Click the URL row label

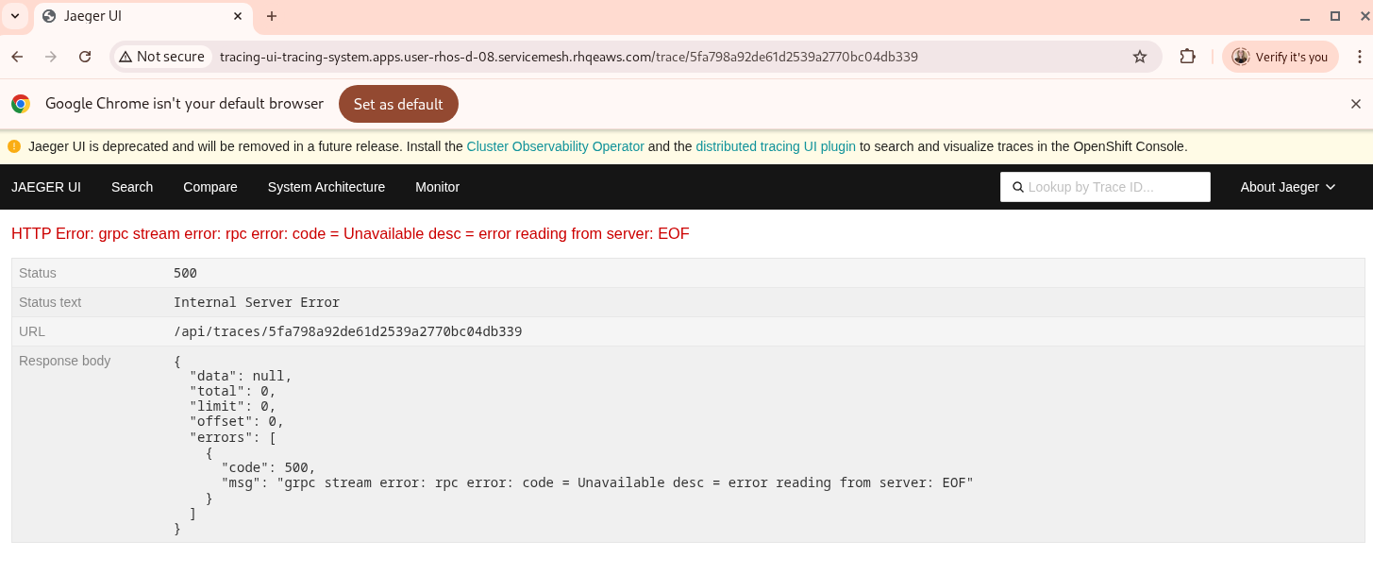pyautogui.click(x=32, y=331)
